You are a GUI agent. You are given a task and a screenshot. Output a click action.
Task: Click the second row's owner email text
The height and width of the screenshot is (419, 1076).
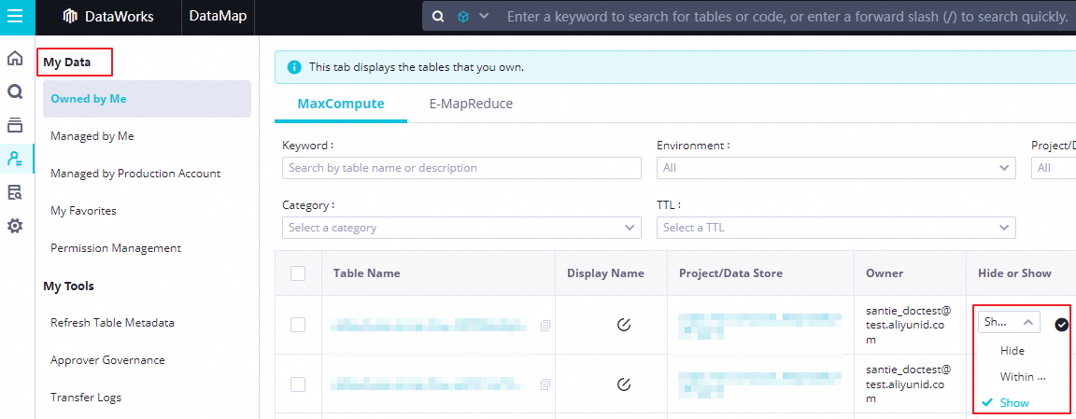click(909, 384)
